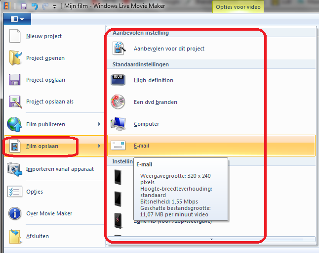Click the Project opslaan floppy disk icon
The width and height of the screenshot is (319, 253).
coord(15,80)
